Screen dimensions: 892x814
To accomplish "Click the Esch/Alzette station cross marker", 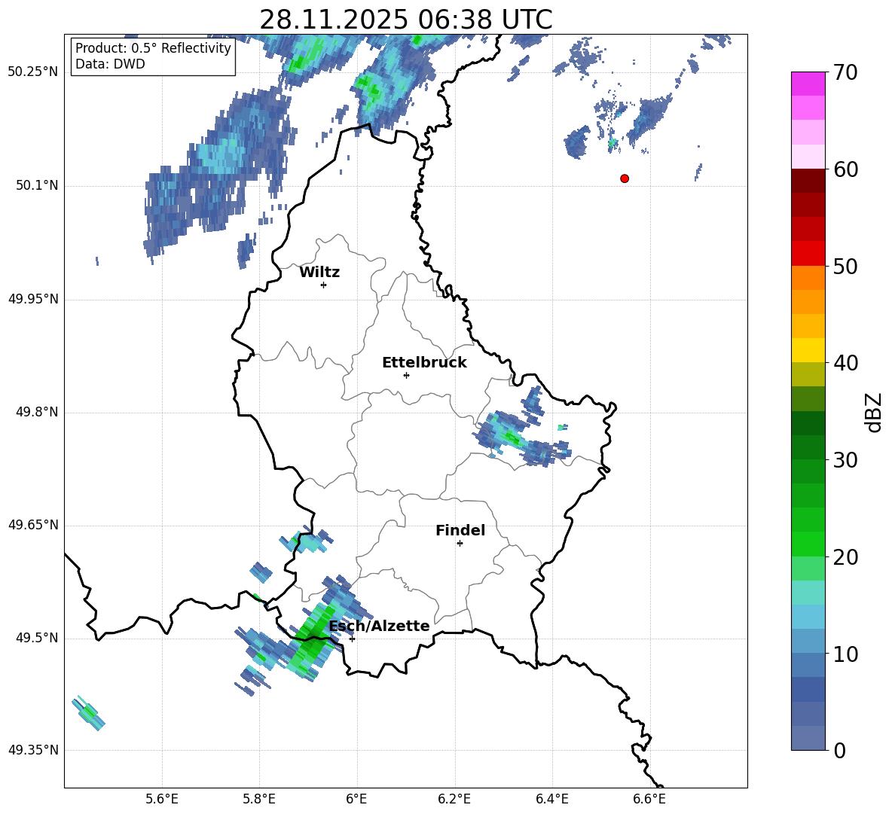I will (352, 639).
